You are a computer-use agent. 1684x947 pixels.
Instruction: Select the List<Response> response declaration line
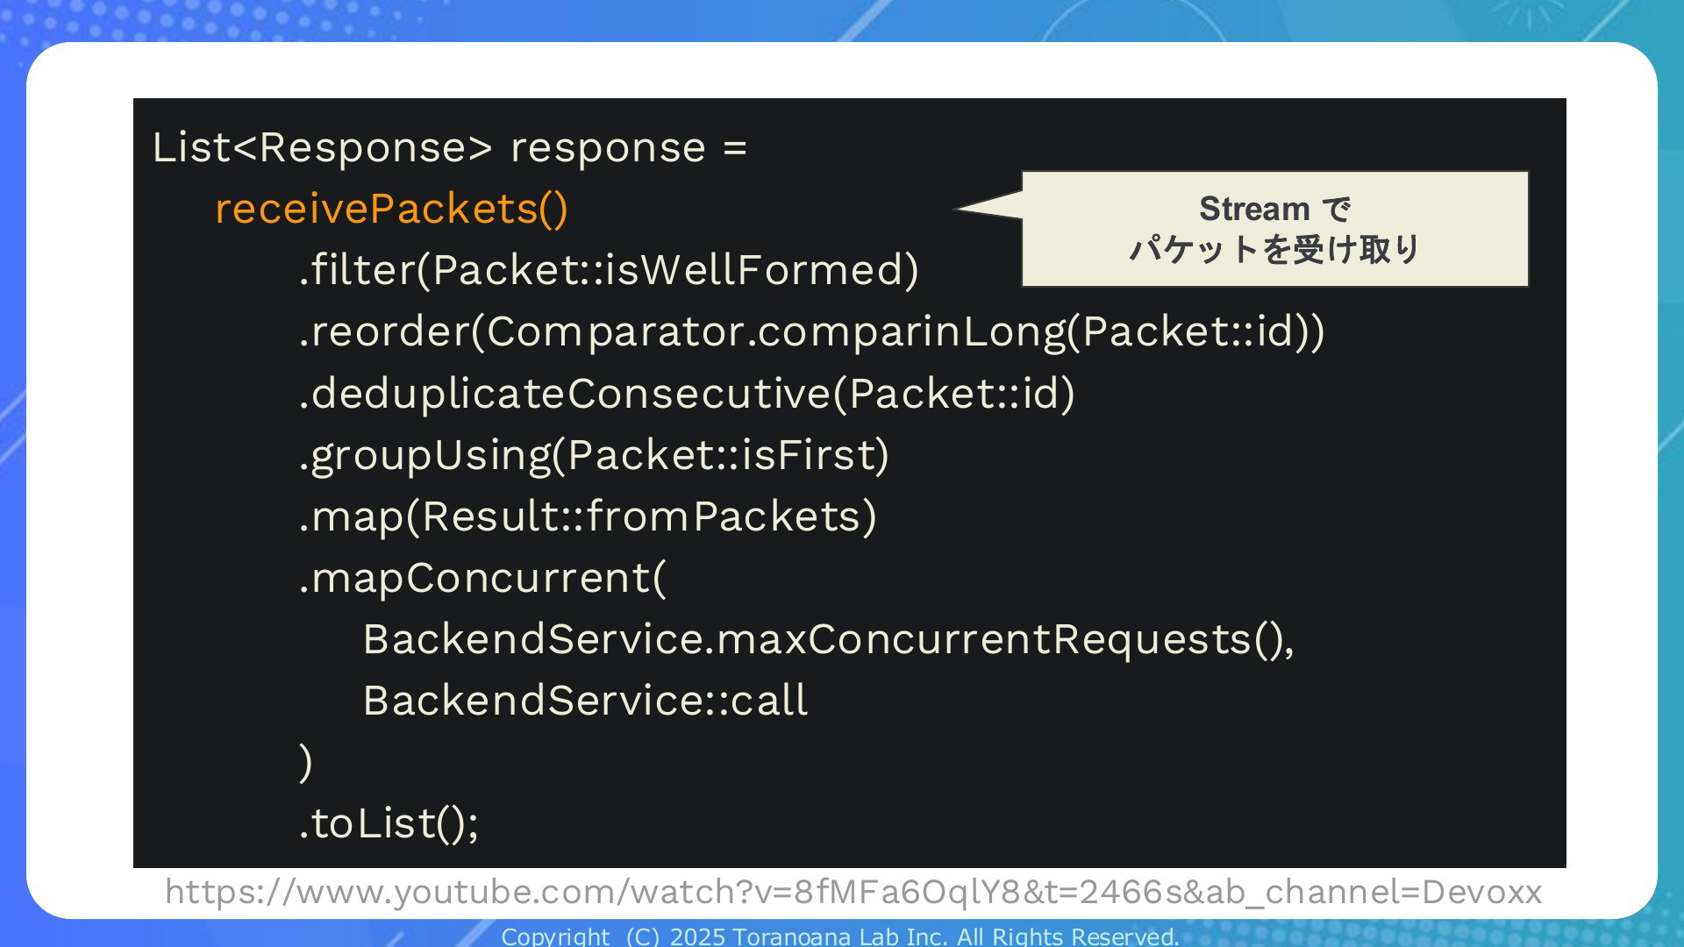[x=450, y=147]
